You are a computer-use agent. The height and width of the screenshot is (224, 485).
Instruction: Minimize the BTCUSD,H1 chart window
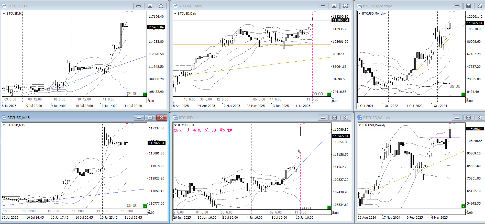[138, 6]
